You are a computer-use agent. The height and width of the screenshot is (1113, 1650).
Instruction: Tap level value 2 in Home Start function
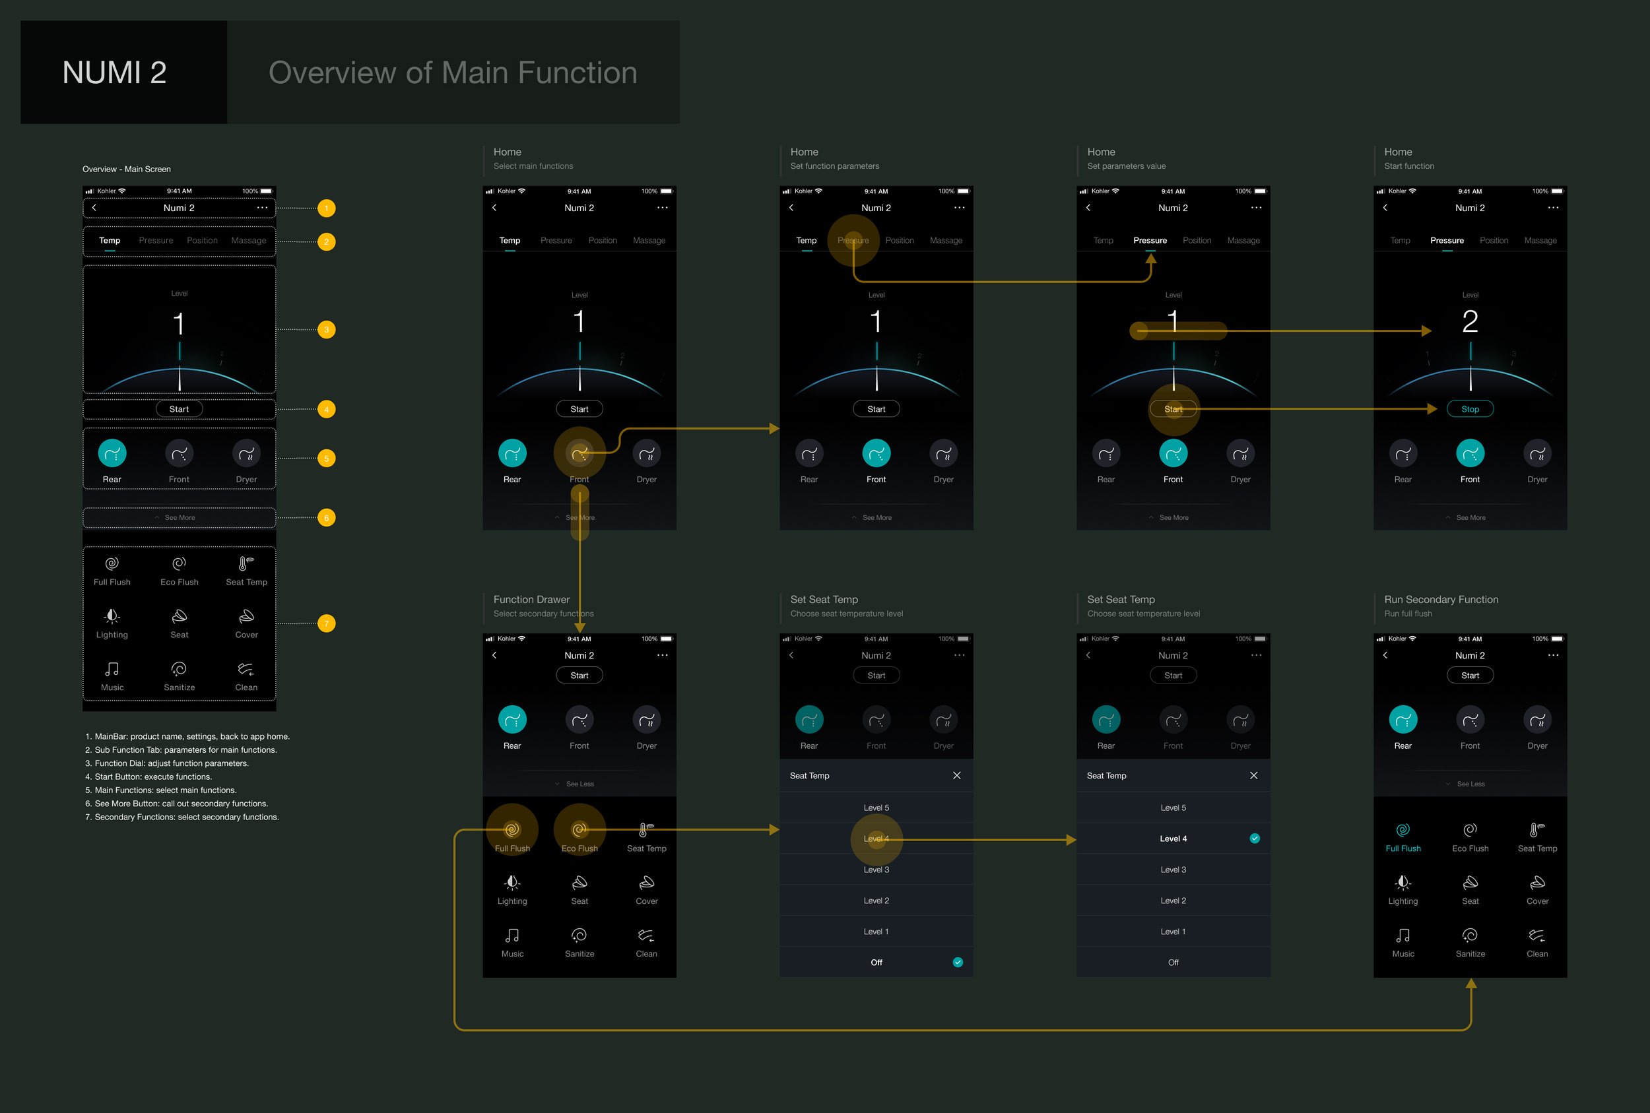coord(1470,321)
